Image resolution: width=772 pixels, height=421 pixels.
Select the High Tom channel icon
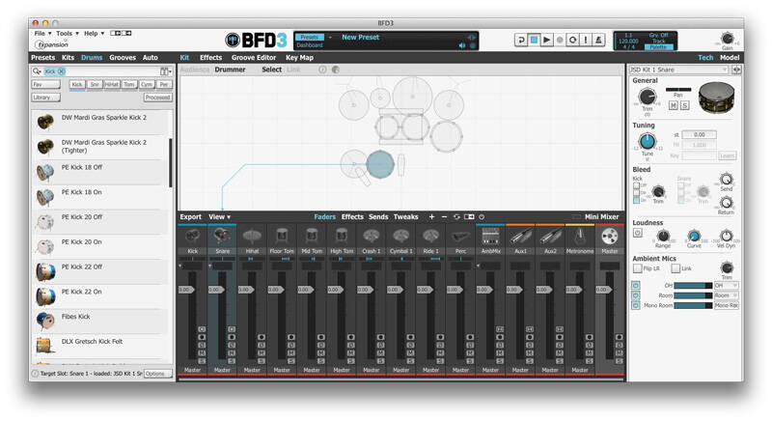click(342, 237)
